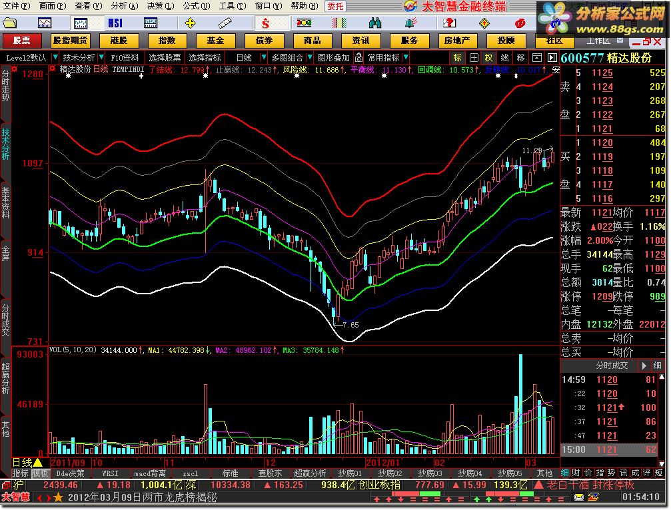Click the 2012年03月09日两市龙虎榜揭秘 news headline
The width and height of the screenshot is (671, 510).
click(142, 497)
